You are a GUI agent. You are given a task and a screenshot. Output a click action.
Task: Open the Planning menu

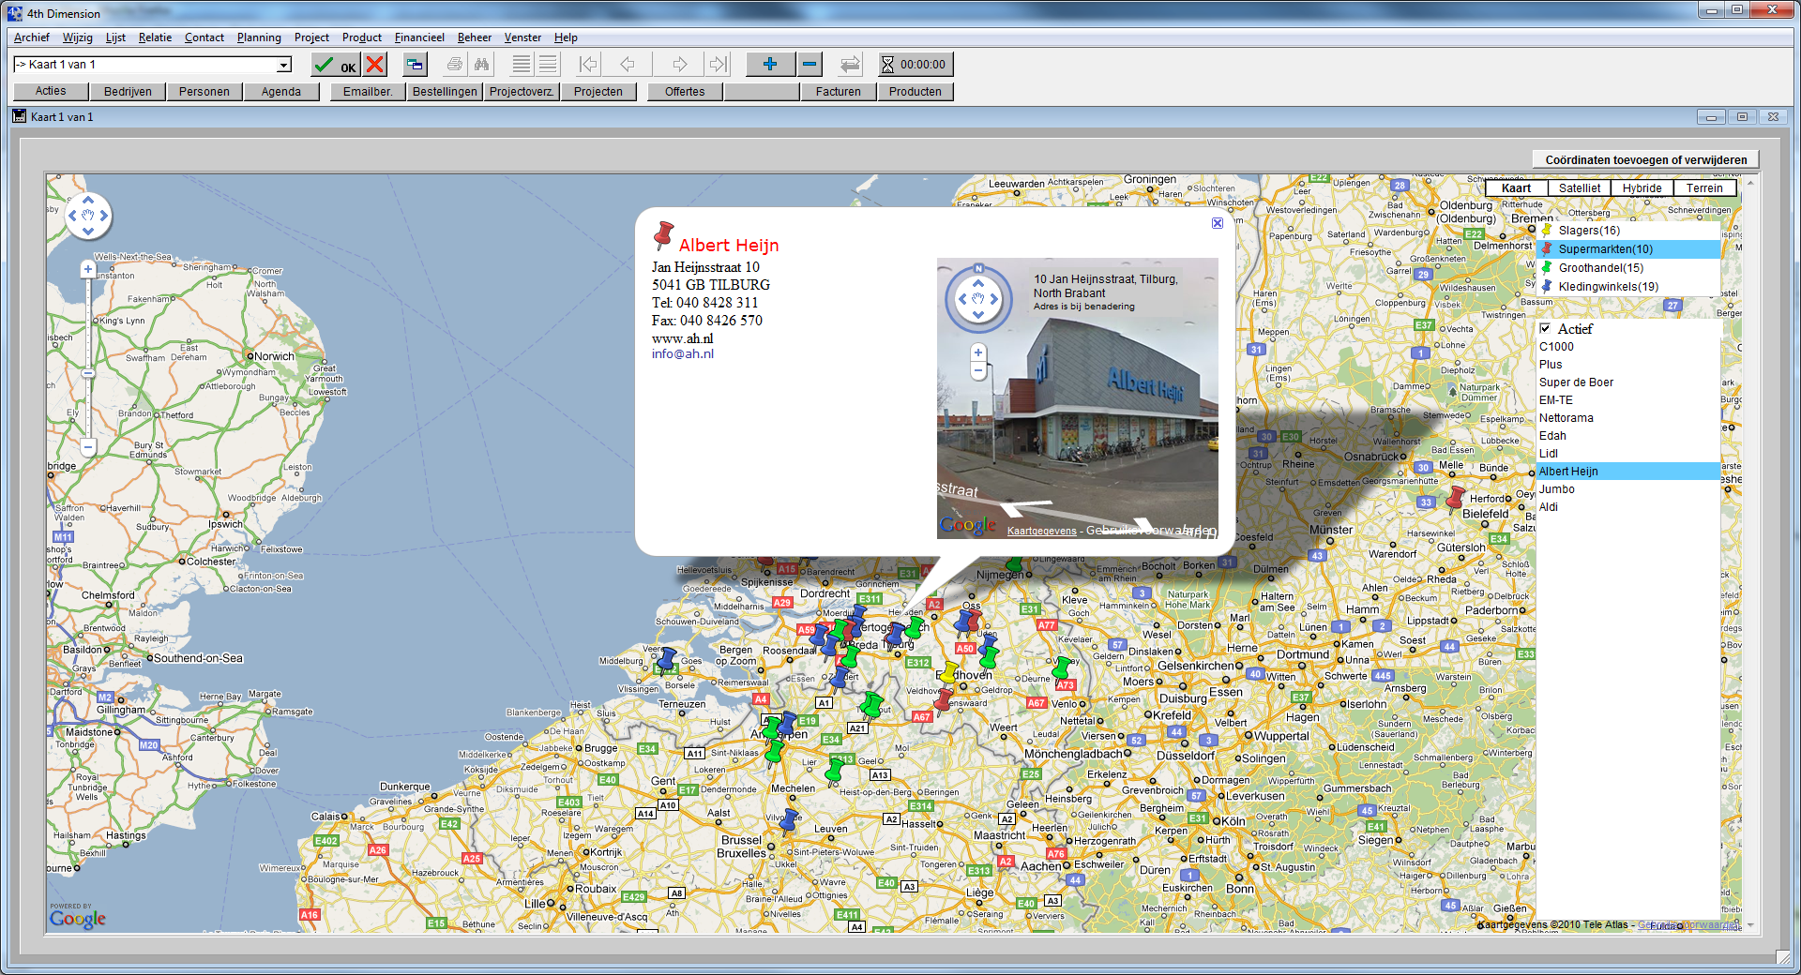pyautogui.click(x=259, y=37)
